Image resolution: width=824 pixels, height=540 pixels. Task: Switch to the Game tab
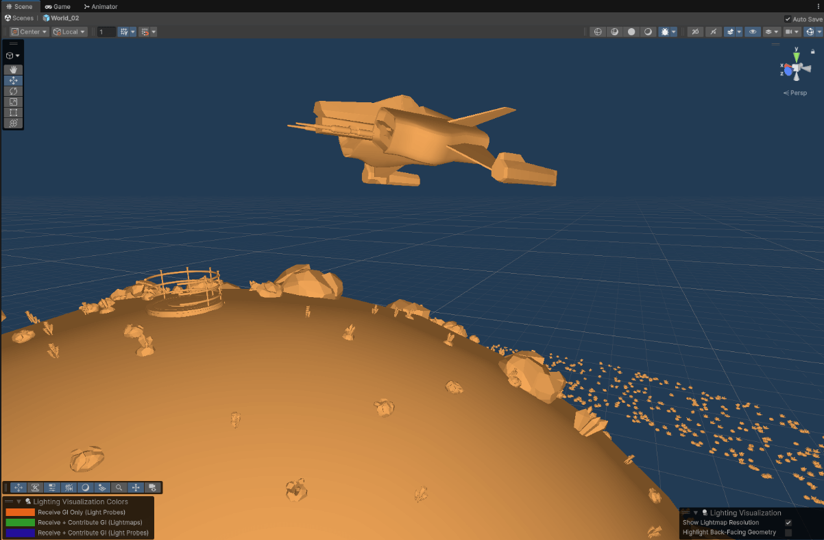tap(58, 6)
